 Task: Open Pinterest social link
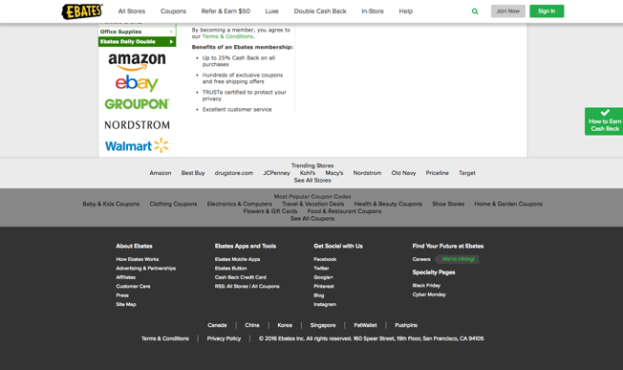(324, 286)
